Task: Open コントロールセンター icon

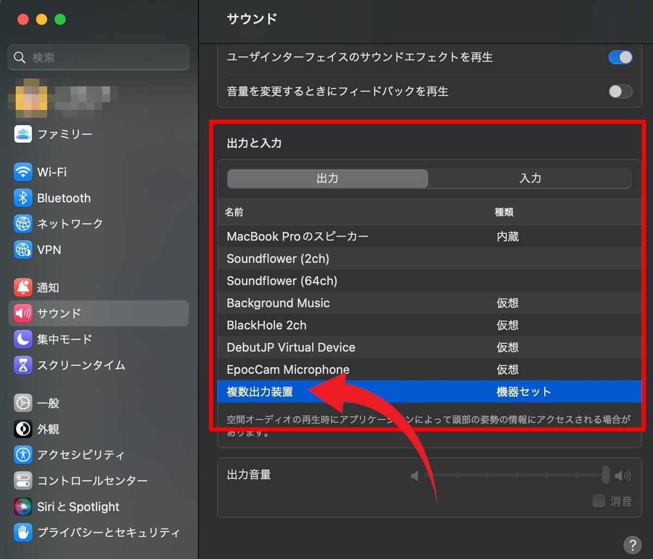Action: point(23,481)
